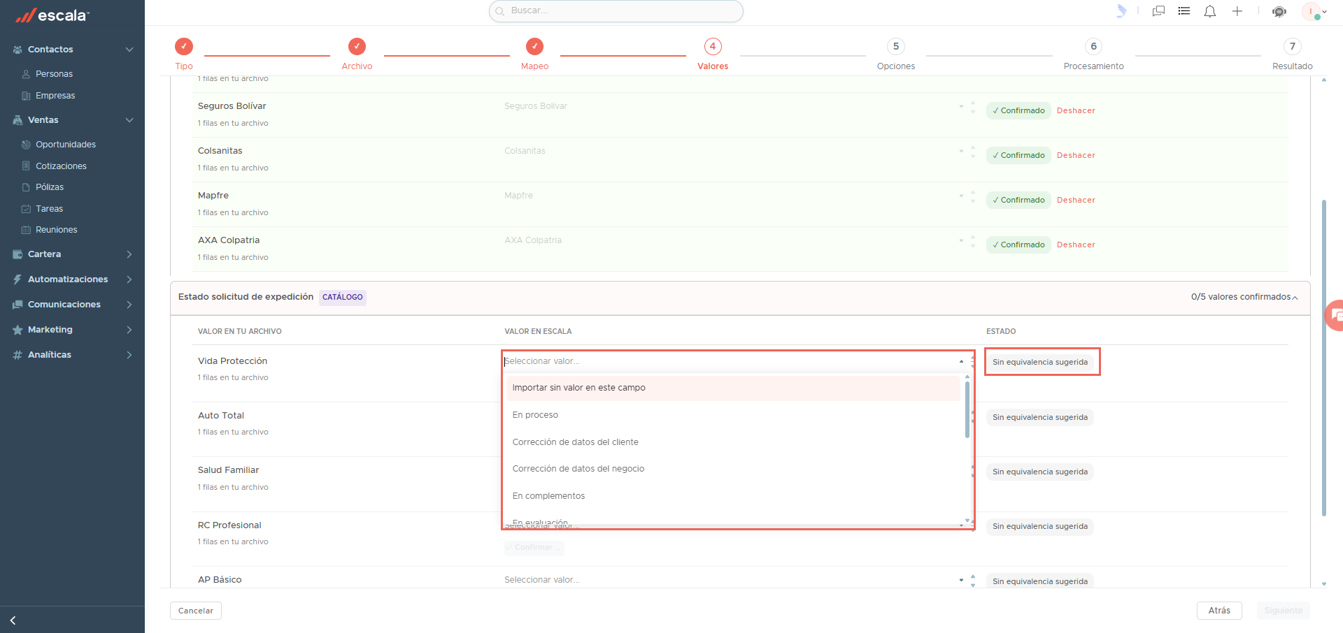Click 'Sin equivalencia sugerida' for Auto Total
The height and width of the screenshot is (633, 1343).
pos(1040,417)
